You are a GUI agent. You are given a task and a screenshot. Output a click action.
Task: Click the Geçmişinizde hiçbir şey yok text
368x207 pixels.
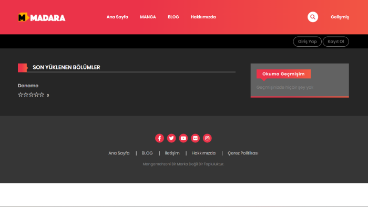[285, 87]
